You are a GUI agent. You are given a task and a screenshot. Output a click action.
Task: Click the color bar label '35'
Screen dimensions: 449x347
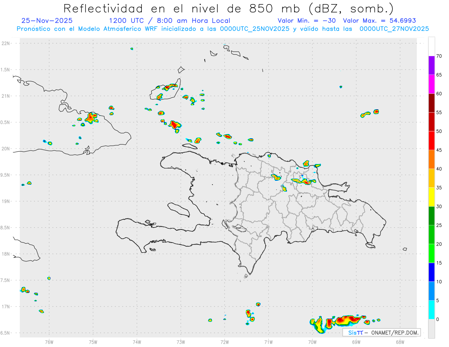click(x=439, y=188)
